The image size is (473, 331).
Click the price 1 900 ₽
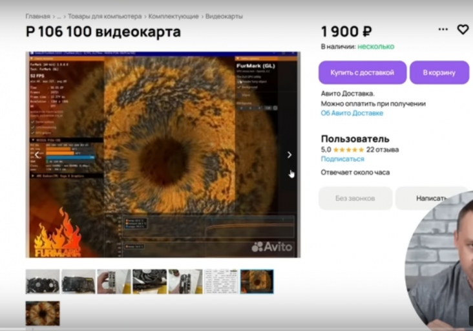click(346, 32)
